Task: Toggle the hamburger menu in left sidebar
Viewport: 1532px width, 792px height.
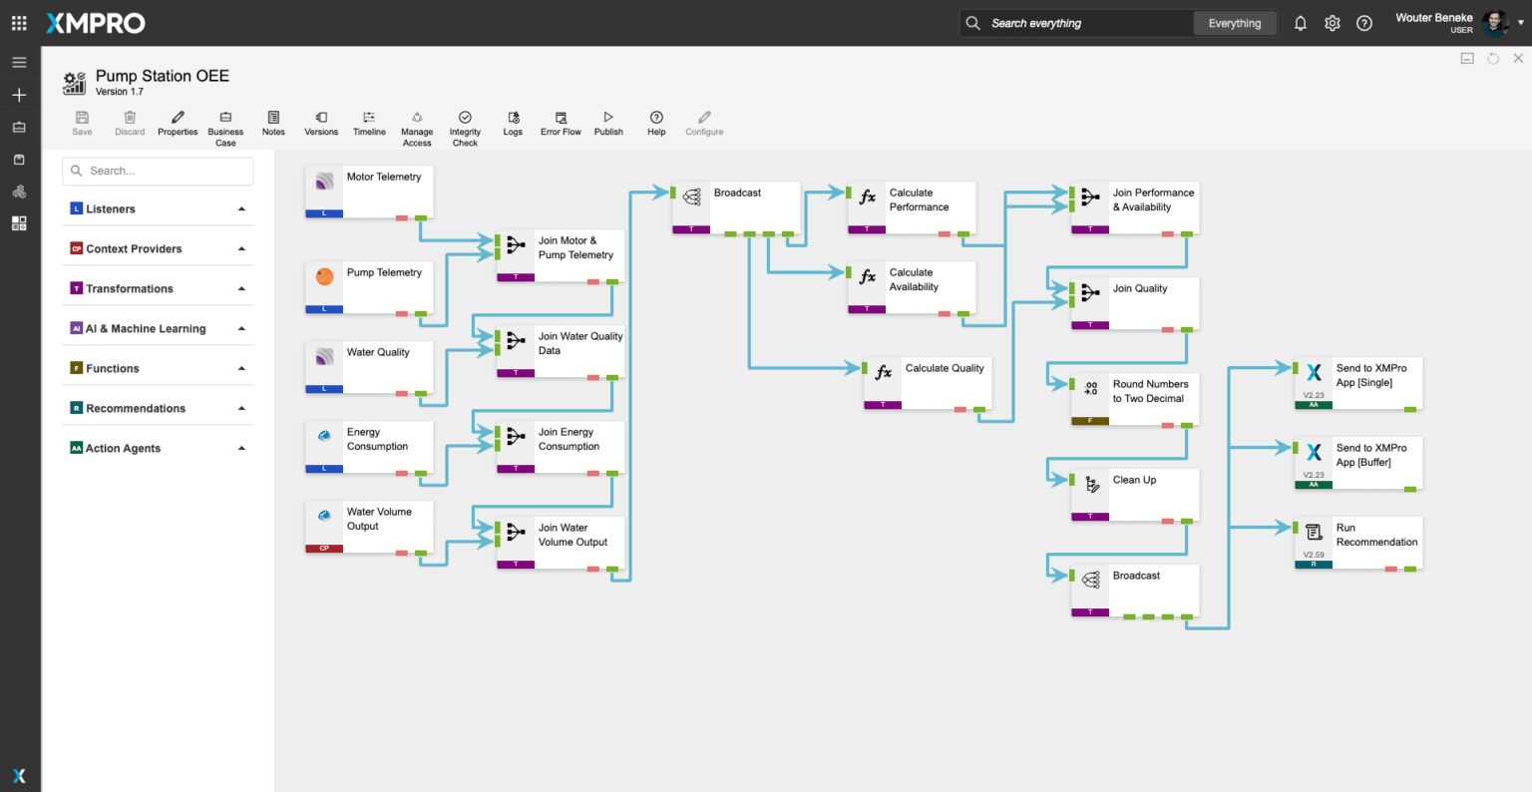Action: [x=19, y=62]
